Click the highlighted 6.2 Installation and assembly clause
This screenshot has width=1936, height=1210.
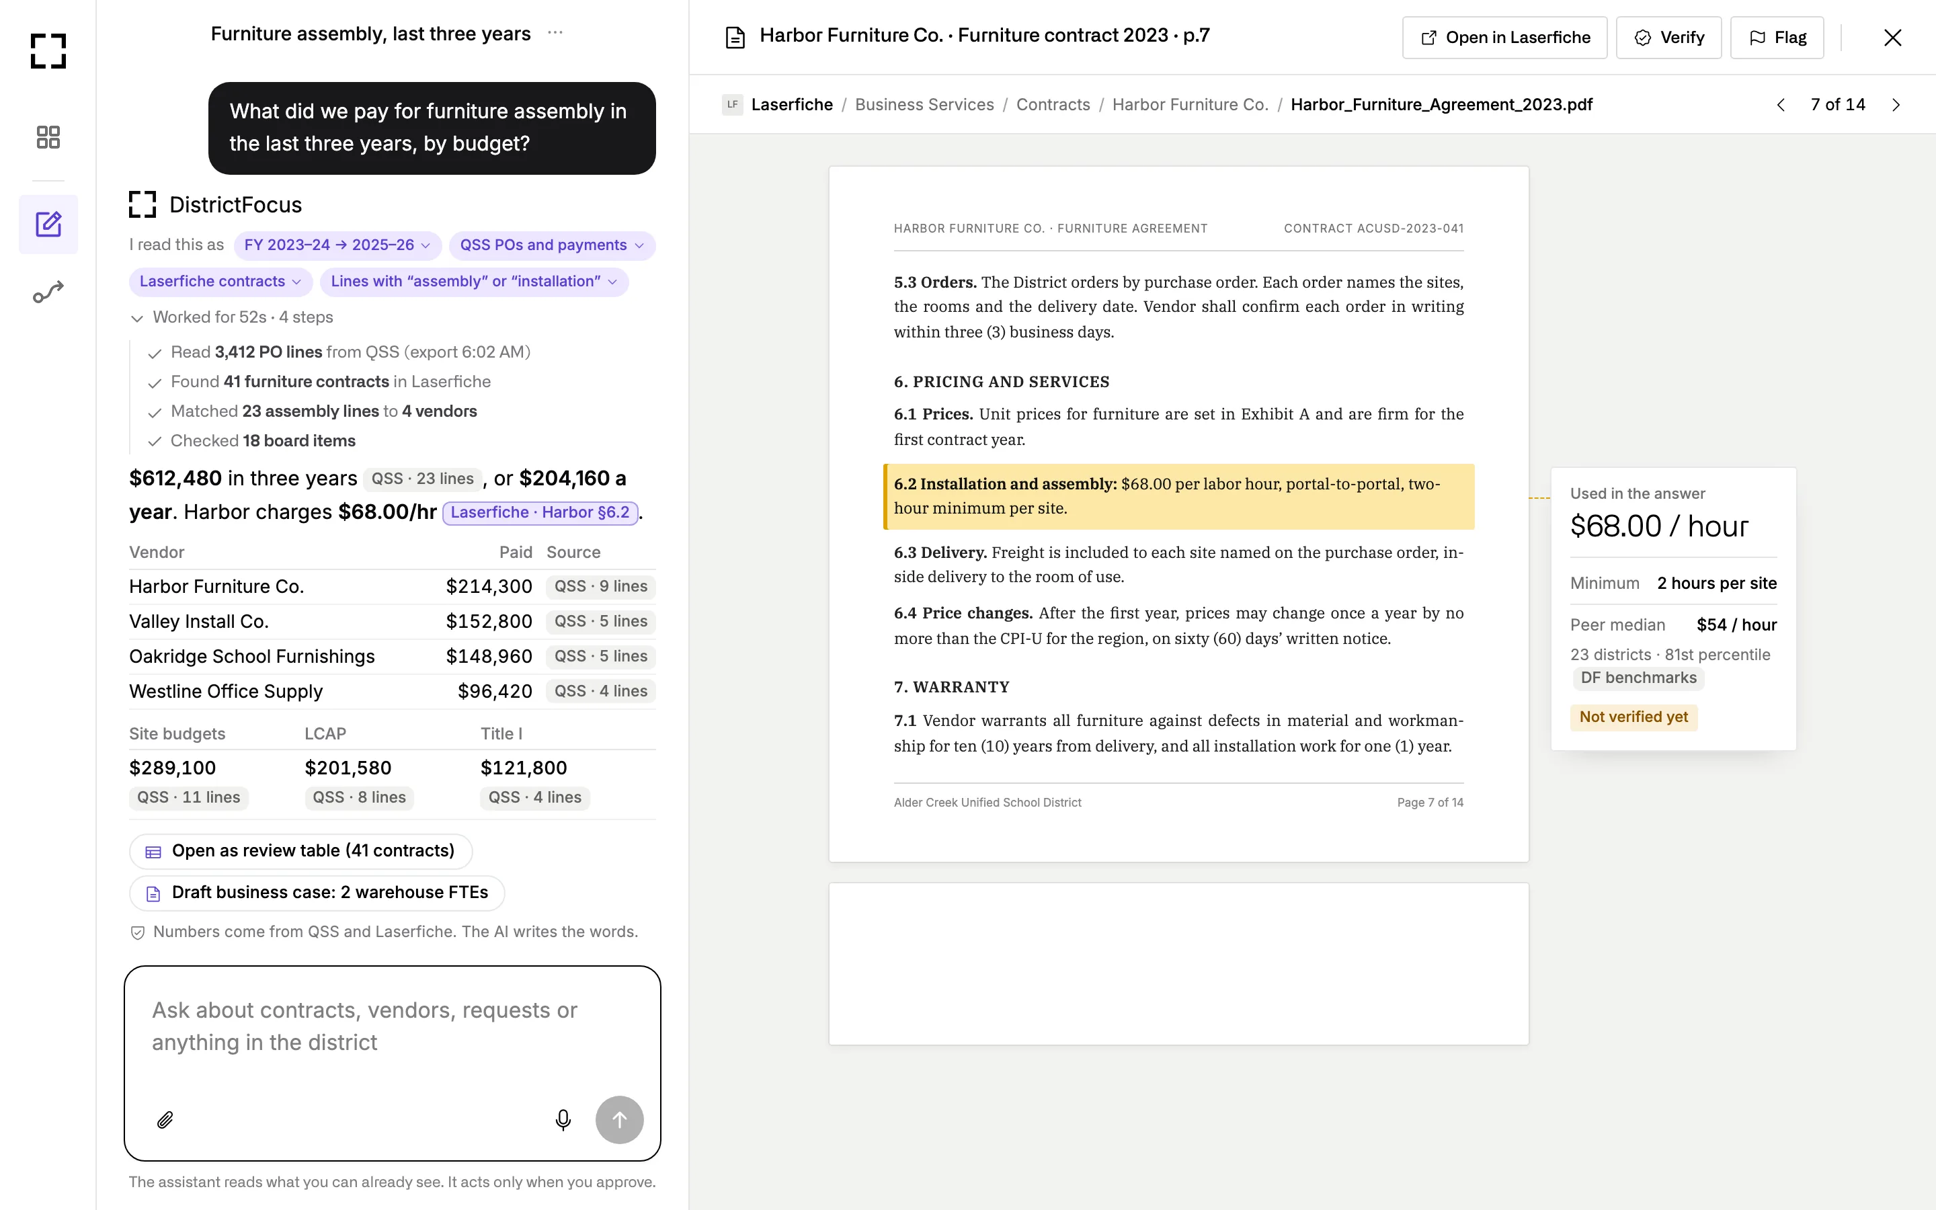pos(1178,497)
